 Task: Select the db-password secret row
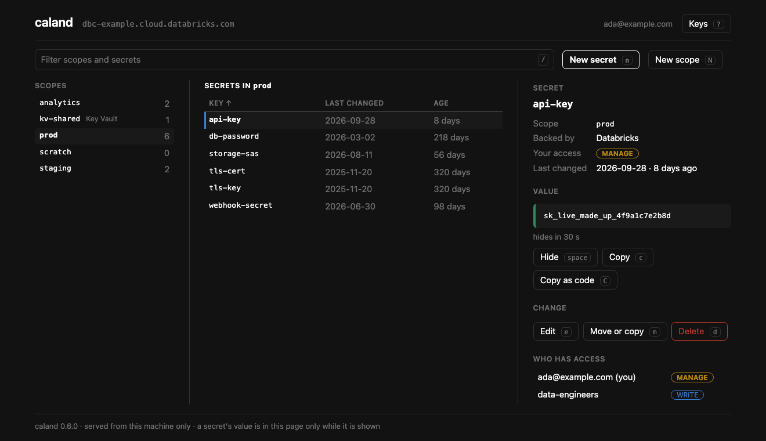tap(353, 137)
